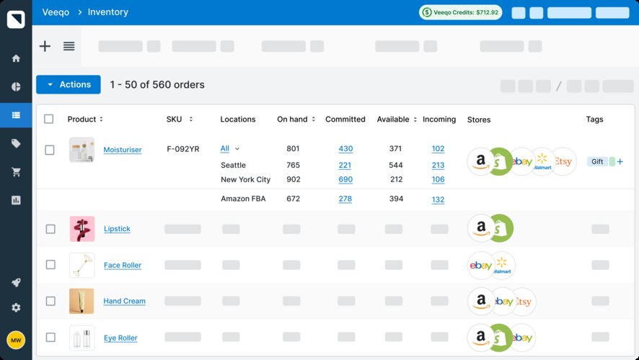This screenshot has width=639, height=360.
Task: Toggle the select-all header checkbox
Action: click(x=49, y=119)
